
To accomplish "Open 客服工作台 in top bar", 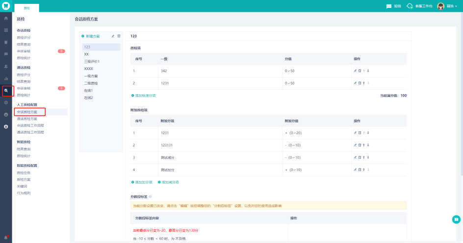I will coord(420,6).
